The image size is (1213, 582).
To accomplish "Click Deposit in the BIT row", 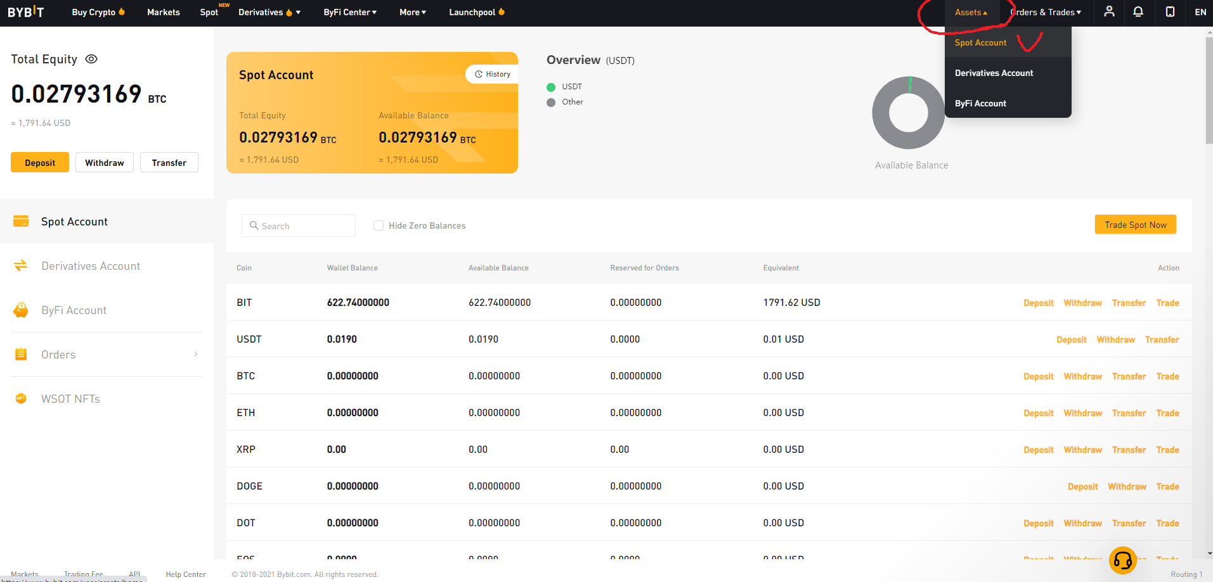I will pos(1038,303).
